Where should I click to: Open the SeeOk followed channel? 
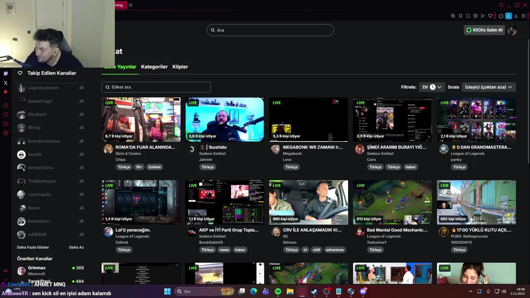click(51, 154)
